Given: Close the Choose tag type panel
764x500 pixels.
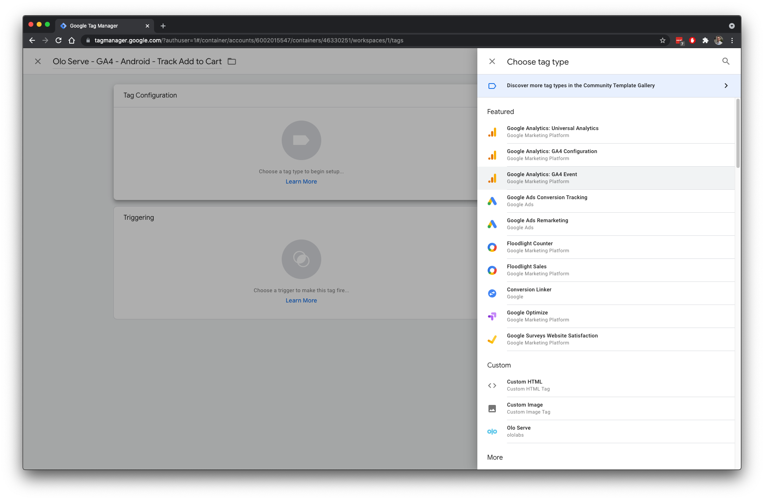Looking at the screenshot, I should click(x=492, y=61).
